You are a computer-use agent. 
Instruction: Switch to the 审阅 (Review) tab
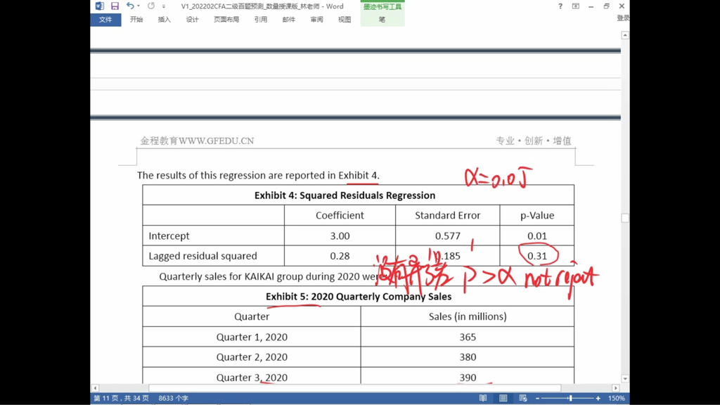[x=317, y=19]
